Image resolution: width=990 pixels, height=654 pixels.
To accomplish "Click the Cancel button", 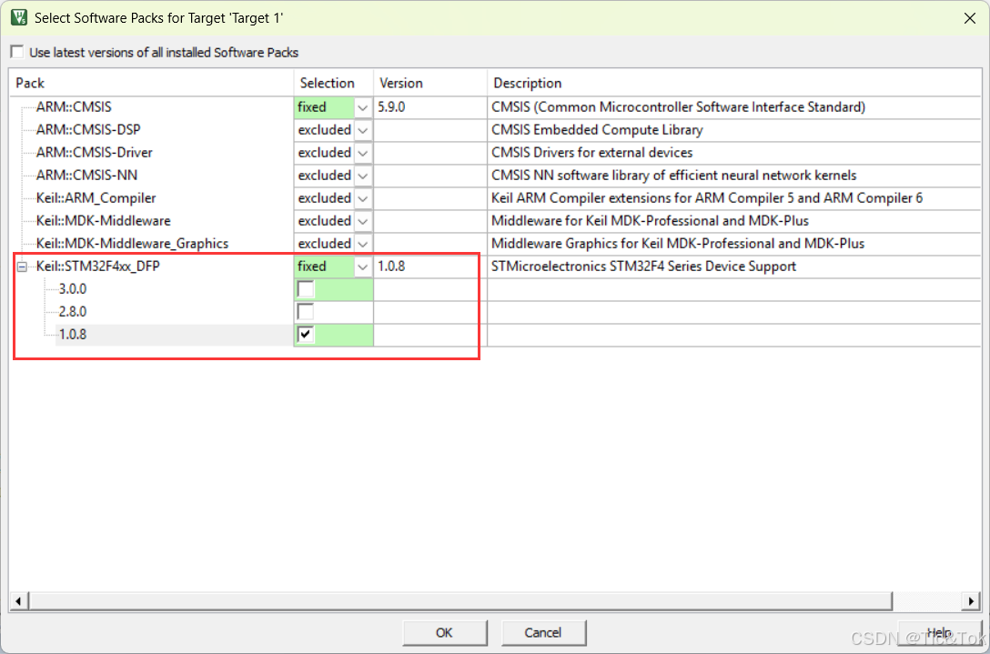I will click(x=543, y=632).
